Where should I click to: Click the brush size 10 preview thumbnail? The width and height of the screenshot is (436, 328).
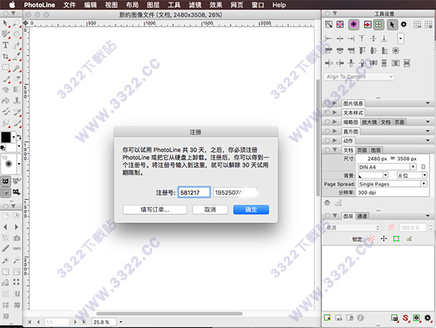(x=9, y=164)
